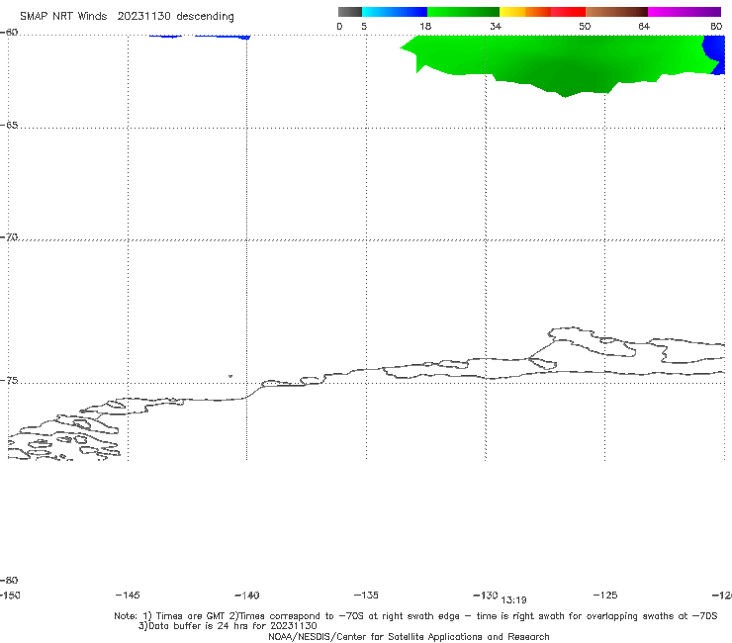Image resolution: width=732 pixels, height=643 pixels.
Task: Click the thin blue wind strip near -140 longitude
Action: [223, 37]
